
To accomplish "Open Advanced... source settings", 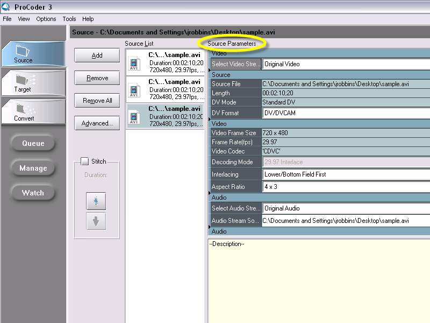I will click(x=97, y=123).
